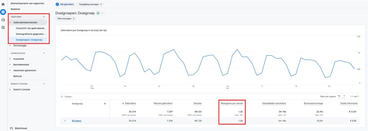
Task: Open the Explore icon in left rail
Action: [x=3, y=20]
